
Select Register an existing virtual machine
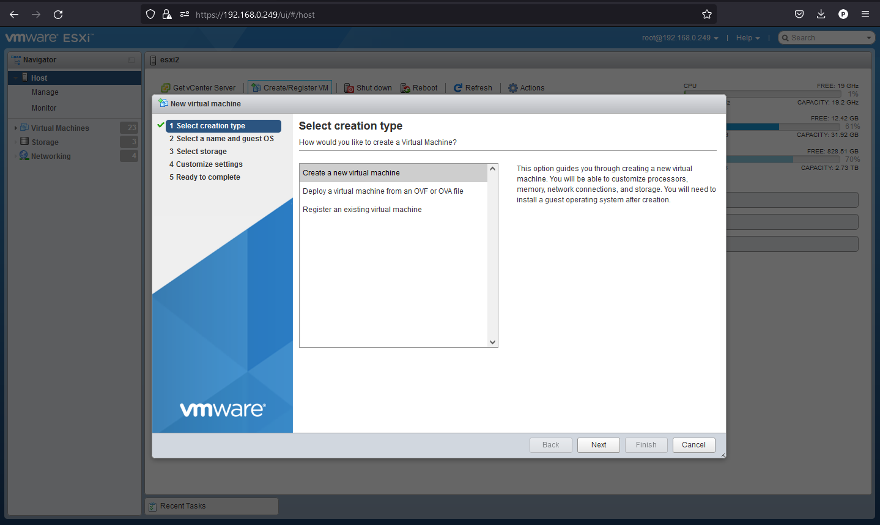tap(393, 210)
